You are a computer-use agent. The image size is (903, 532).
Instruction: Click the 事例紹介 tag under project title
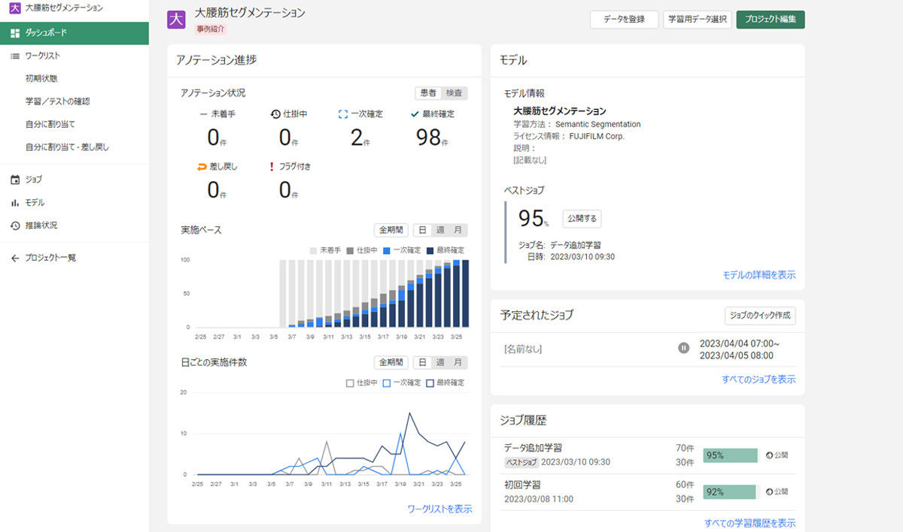pos(211,29)
